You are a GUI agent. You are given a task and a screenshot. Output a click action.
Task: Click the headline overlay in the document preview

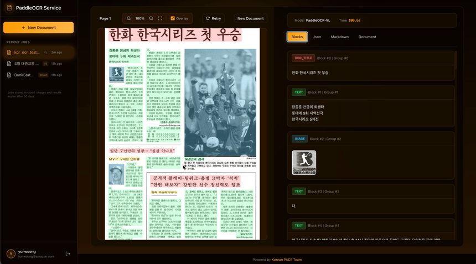click(x=175, y=35)
